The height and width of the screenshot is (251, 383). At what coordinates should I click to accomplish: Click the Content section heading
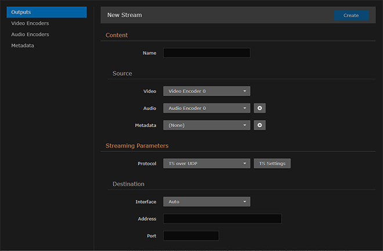[117, 35]
